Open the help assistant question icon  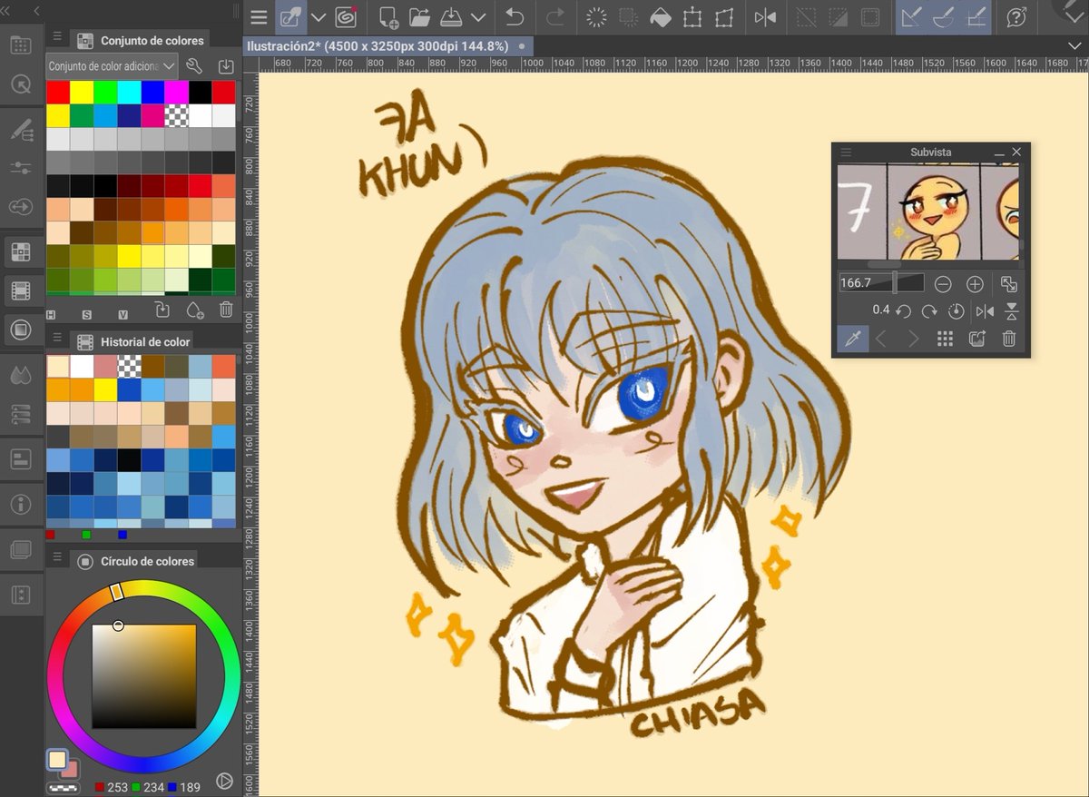pyautogui.click(x=1017, y=17)
